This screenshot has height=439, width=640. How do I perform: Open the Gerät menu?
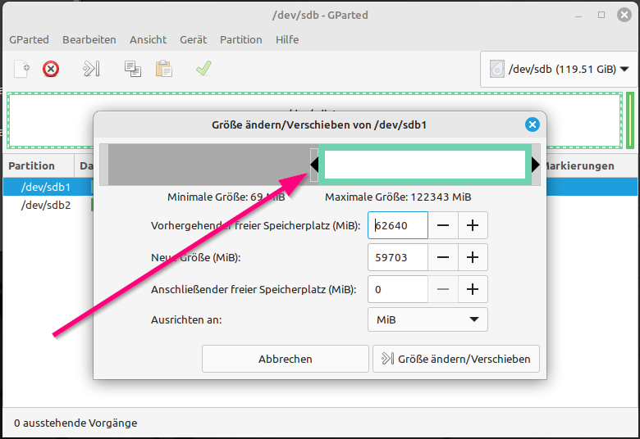click(x=193, y=39)
